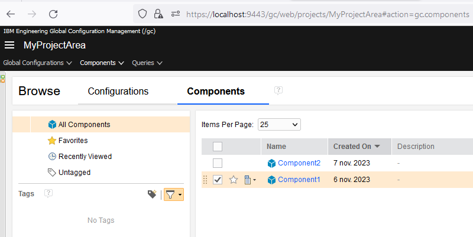Screen dimensions: 473x237
Task: Click the lock warning security icon
Action: point(158,14)
